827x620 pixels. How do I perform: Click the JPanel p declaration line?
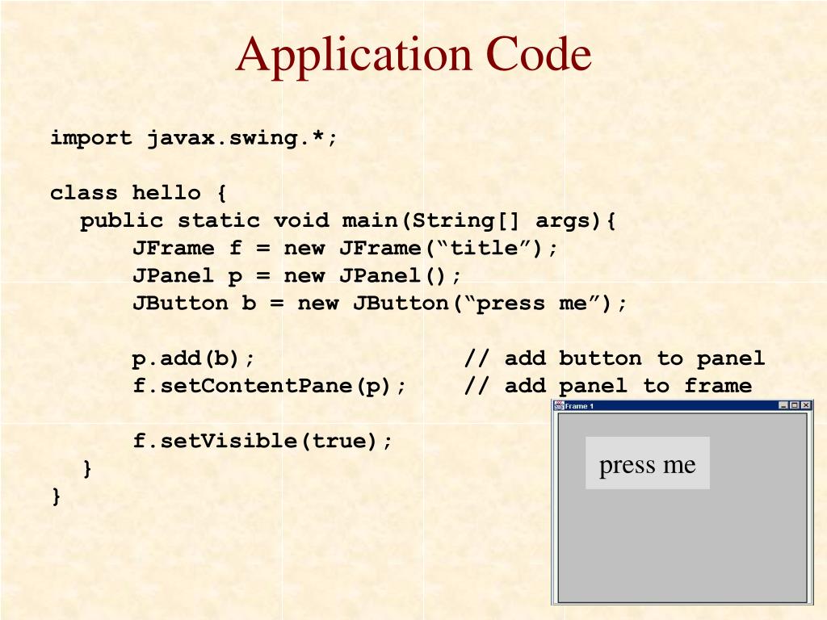(297, 276)
